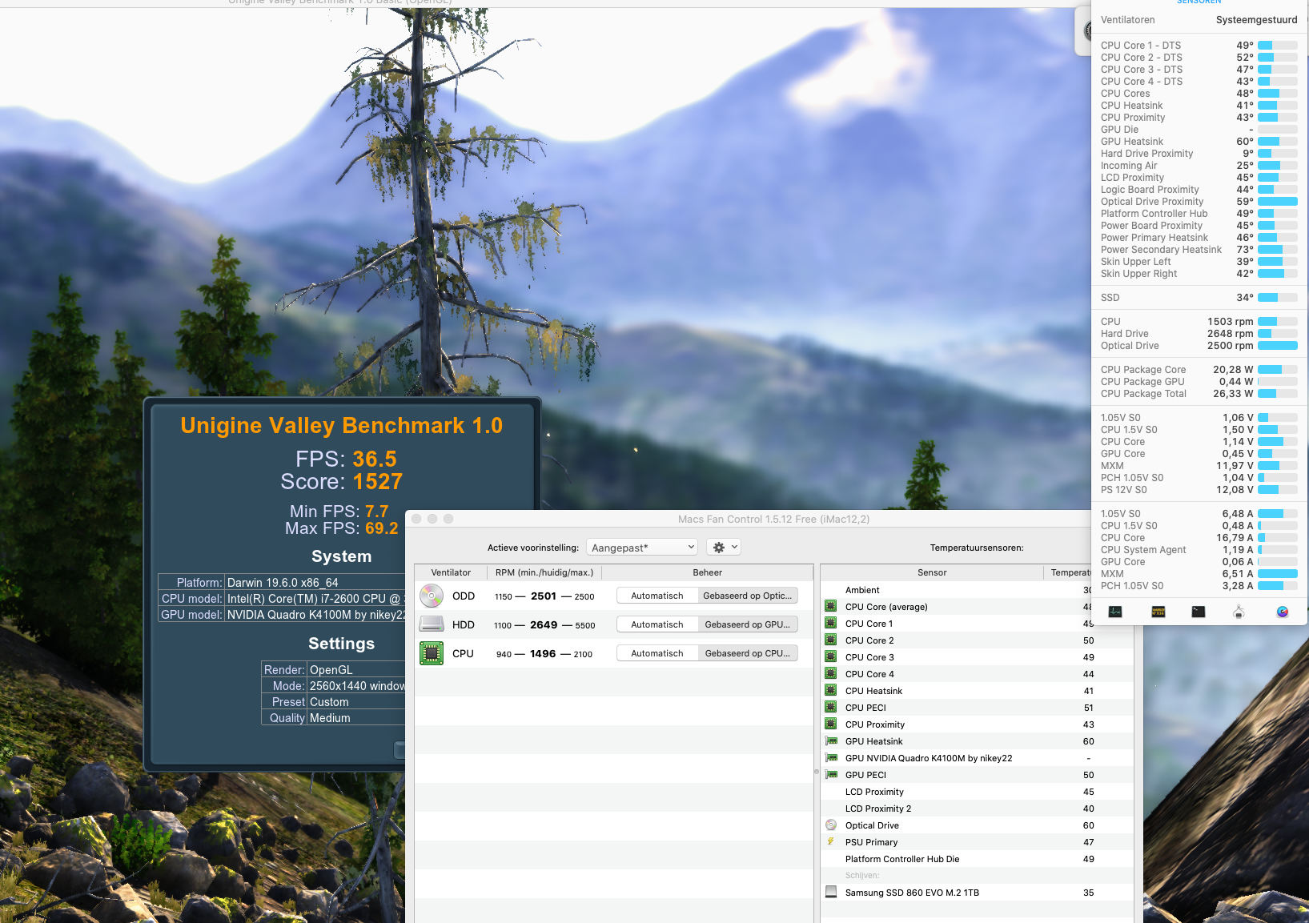The width and height of the screenshot is (1309, 923).
Task: Click the Unigine Valley Benchmark 1.0 title
Action: click(x=342, y=426)
